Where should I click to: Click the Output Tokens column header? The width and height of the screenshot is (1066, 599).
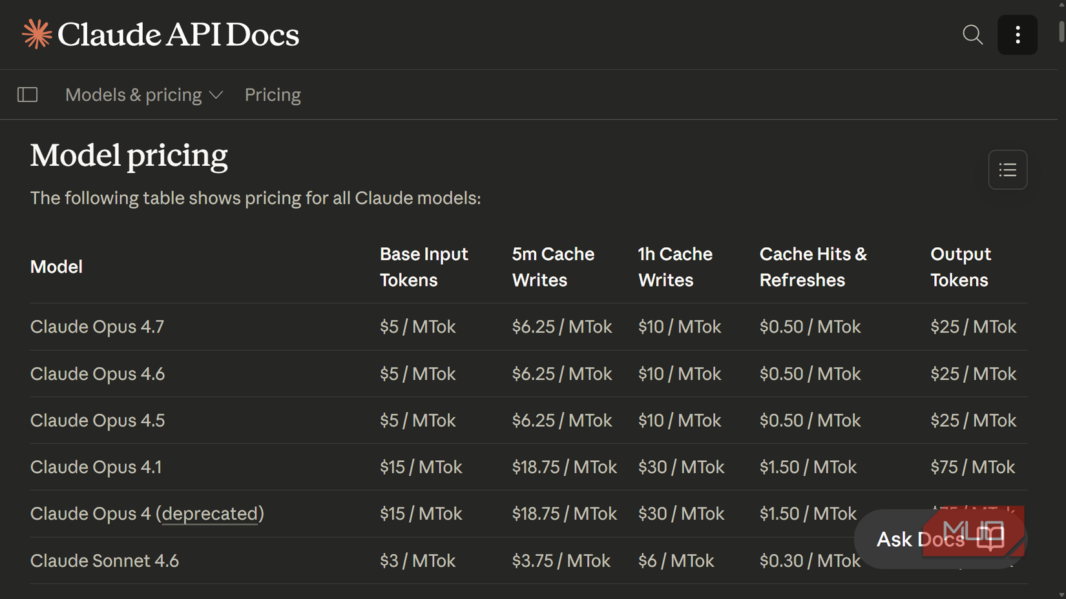coord(961,267)
